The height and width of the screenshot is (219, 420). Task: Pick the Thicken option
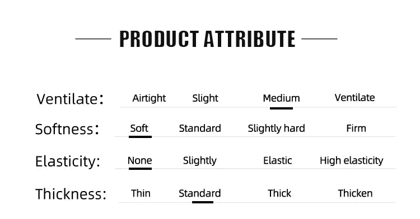(x=355, y=193)
